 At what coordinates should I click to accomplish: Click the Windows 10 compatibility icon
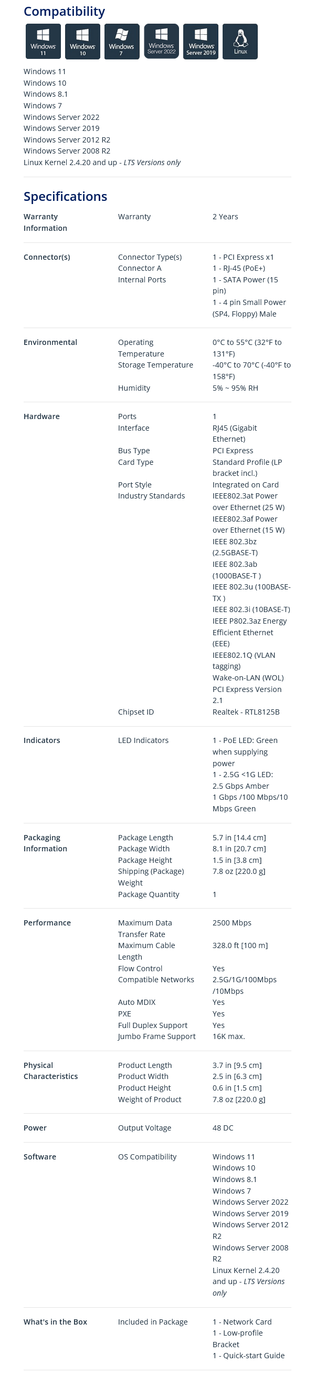[82, 41]
